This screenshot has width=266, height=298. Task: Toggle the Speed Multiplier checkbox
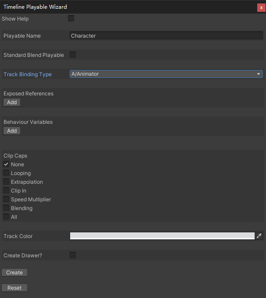click(6, 199)
